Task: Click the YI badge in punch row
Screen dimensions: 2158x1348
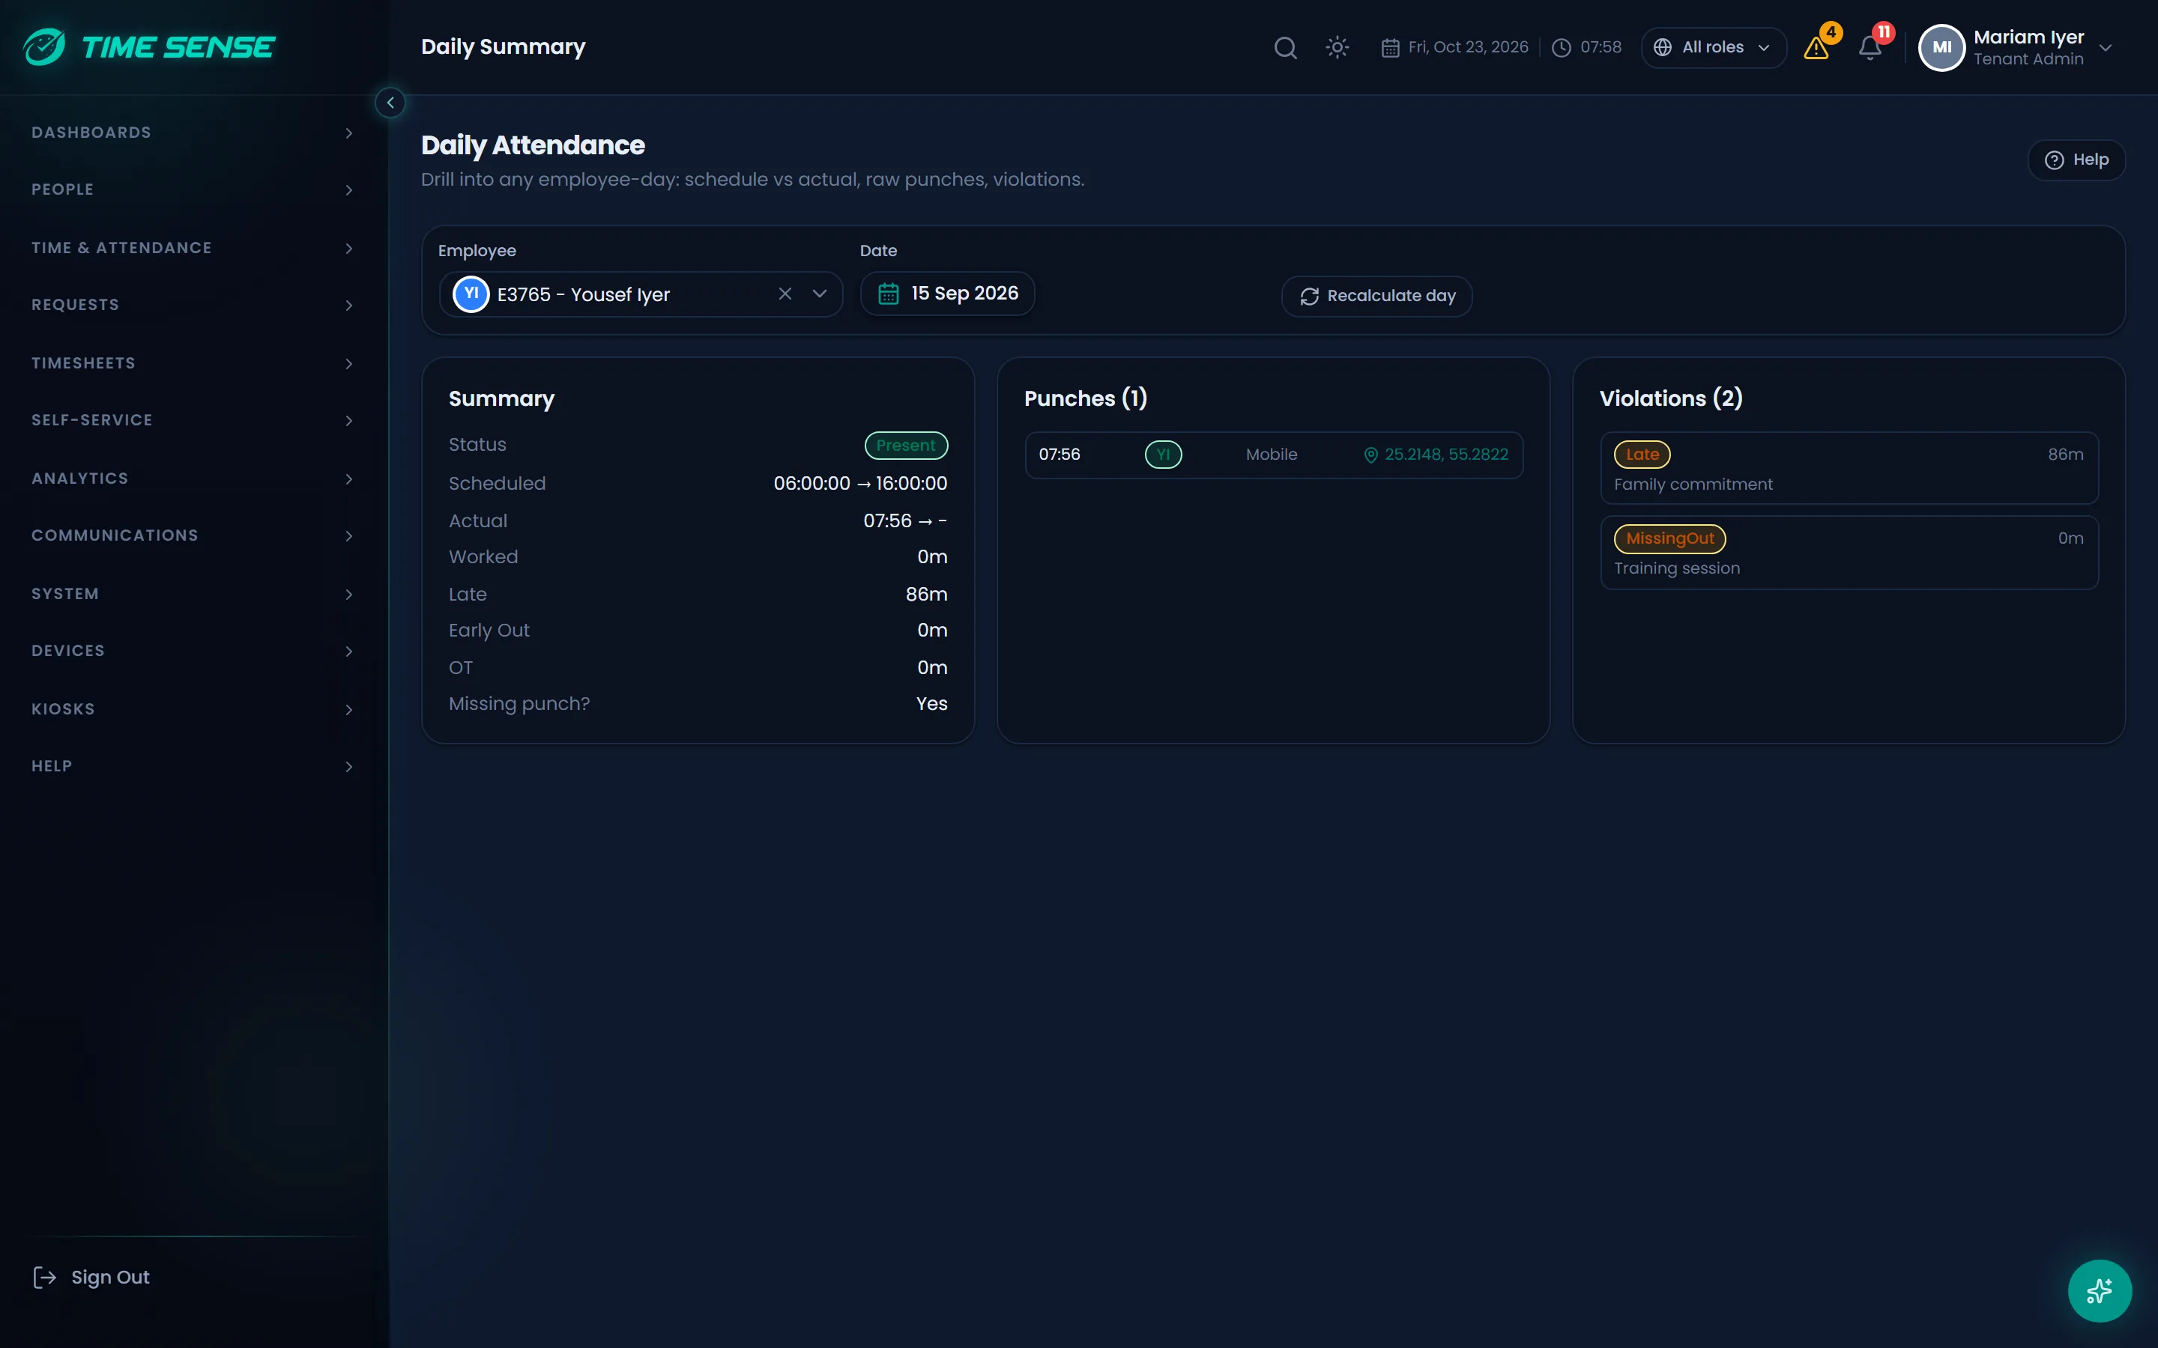Action: [1163, 455]
